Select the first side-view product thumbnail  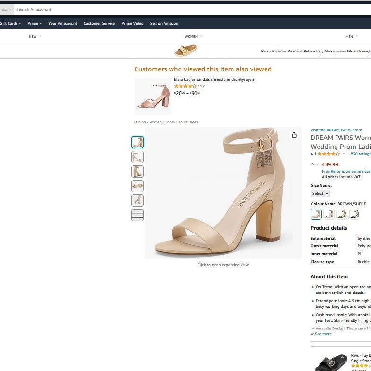tap(138, 142)
